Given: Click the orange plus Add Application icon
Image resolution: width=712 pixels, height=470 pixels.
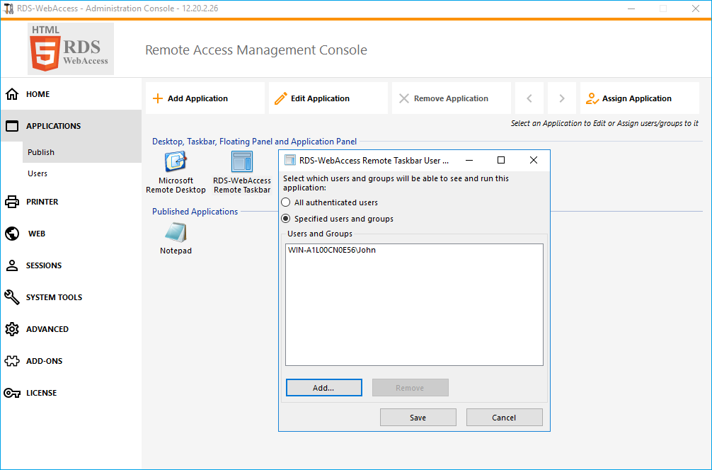Looking at the screenshot, I should tap(158, 98).
